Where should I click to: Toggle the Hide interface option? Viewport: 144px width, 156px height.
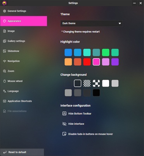pos(73,124)
